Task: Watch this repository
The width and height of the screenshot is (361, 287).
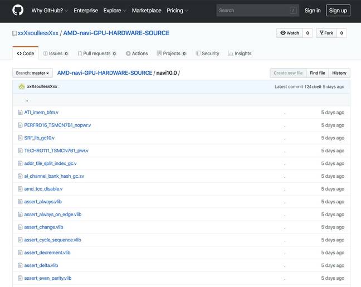Action: [x=290, y=33]
